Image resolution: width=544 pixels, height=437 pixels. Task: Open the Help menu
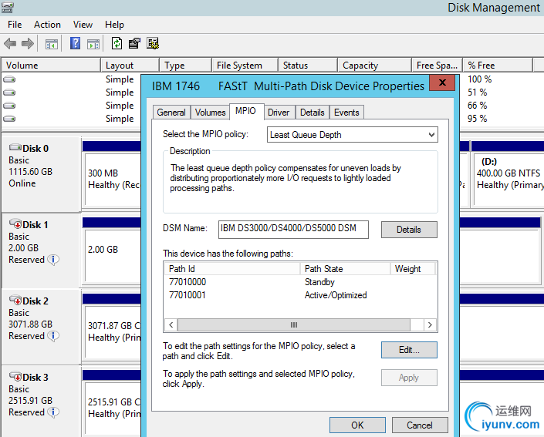coord(114,25)
